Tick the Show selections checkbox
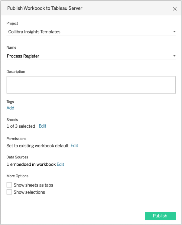 [x=9, y=192]
